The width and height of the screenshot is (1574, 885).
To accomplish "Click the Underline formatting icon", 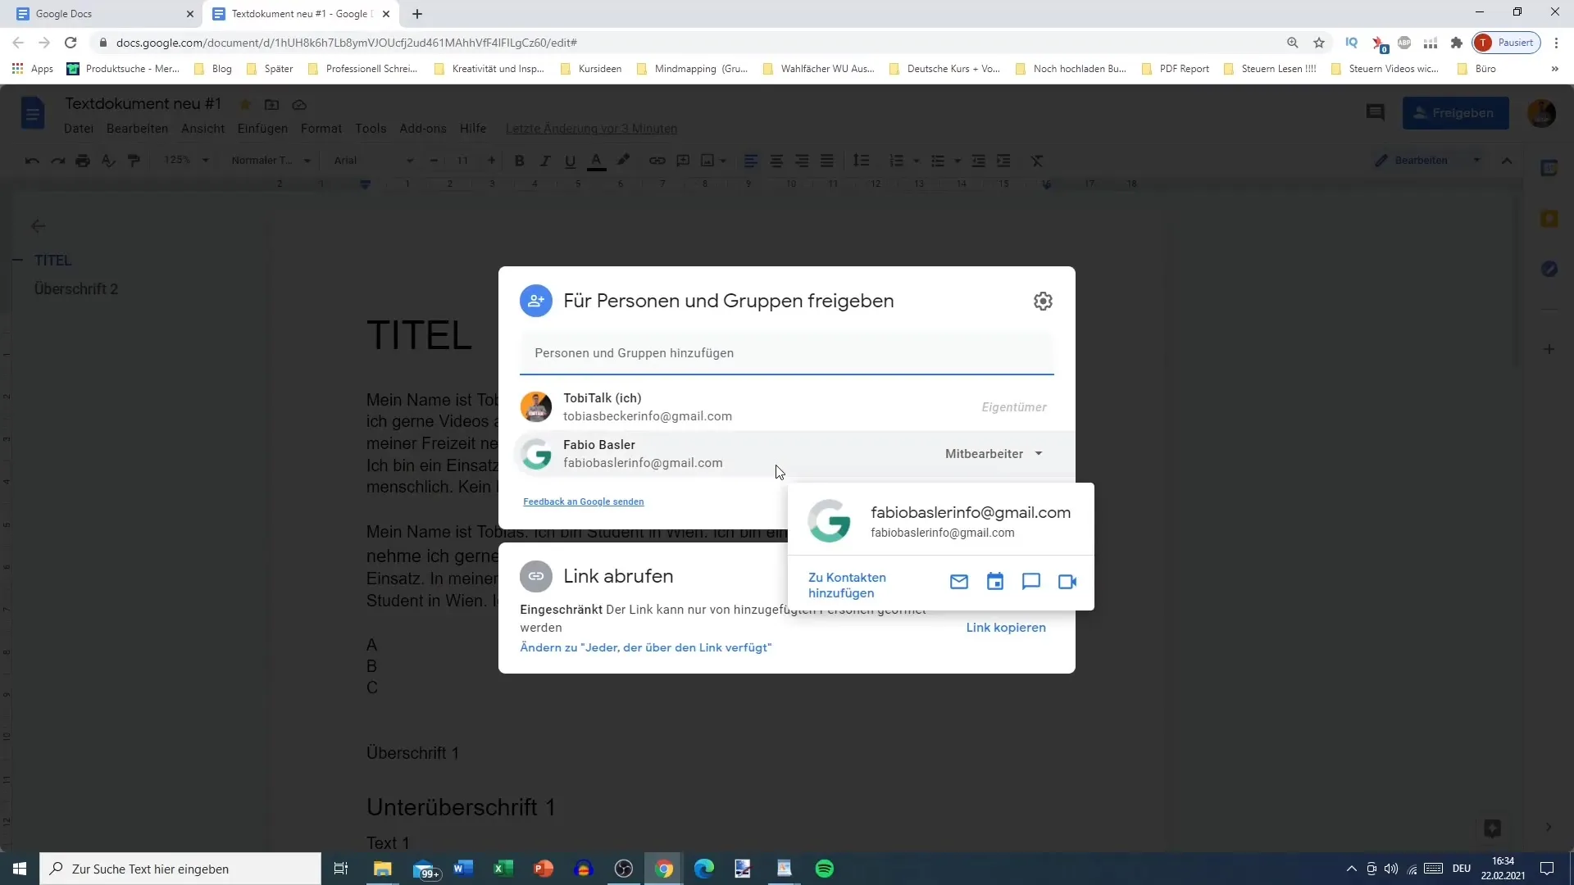I will click(x=571, y=161).
